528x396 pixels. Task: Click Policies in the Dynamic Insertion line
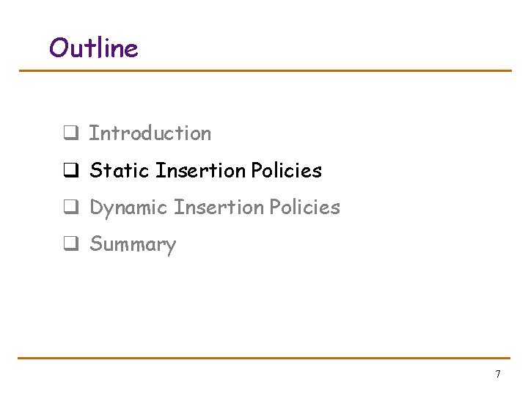click(304, 208)
